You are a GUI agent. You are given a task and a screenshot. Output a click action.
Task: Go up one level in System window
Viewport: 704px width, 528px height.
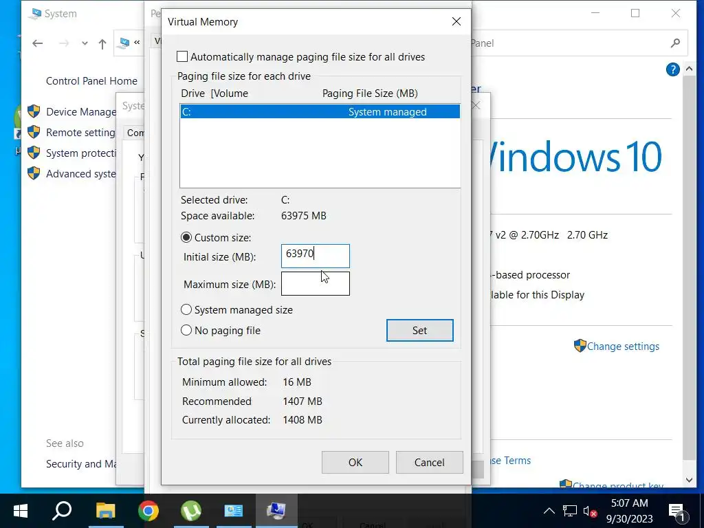point(102,43)
